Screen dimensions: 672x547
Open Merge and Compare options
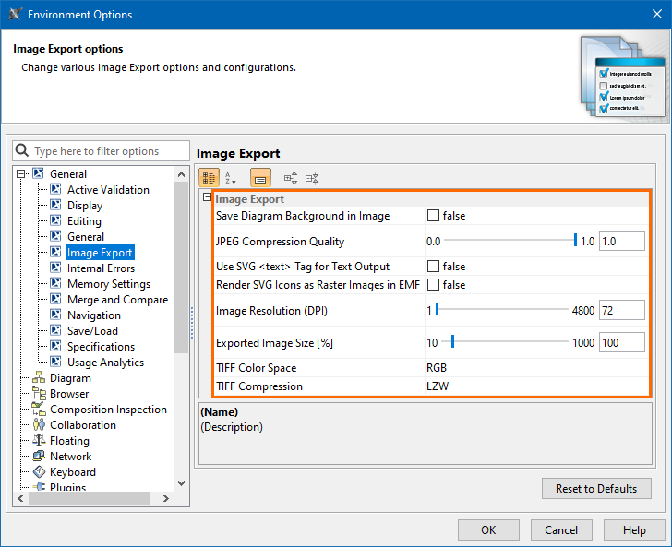pyautogui.click(x=117, y=300)
